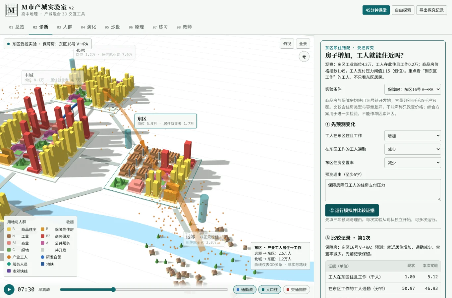
Task: Open the 在东区工作的工人通勤 prediction dropdown
Action: 413,149
